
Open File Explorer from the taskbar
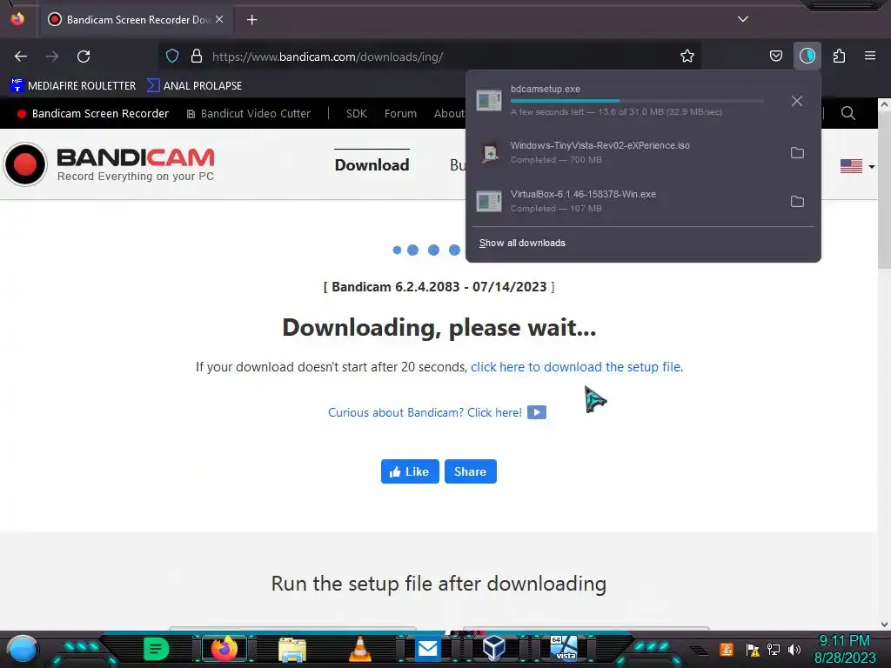[x=292, y=649]
